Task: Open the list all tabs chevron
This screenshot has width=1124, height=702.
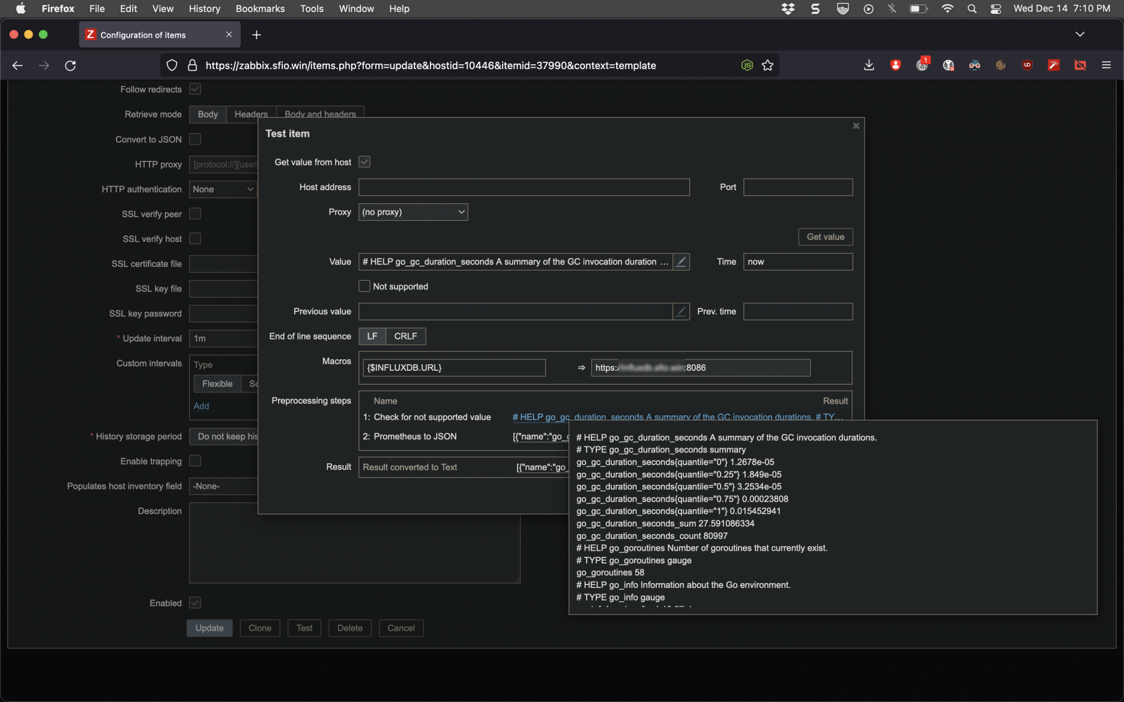Action: point(1080,34)
